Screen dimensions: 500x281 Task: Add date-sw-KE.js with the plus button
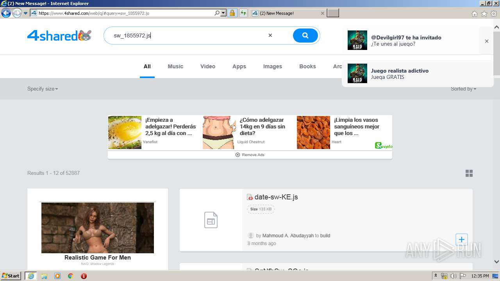pyautogui.click(x=461, y=240)
